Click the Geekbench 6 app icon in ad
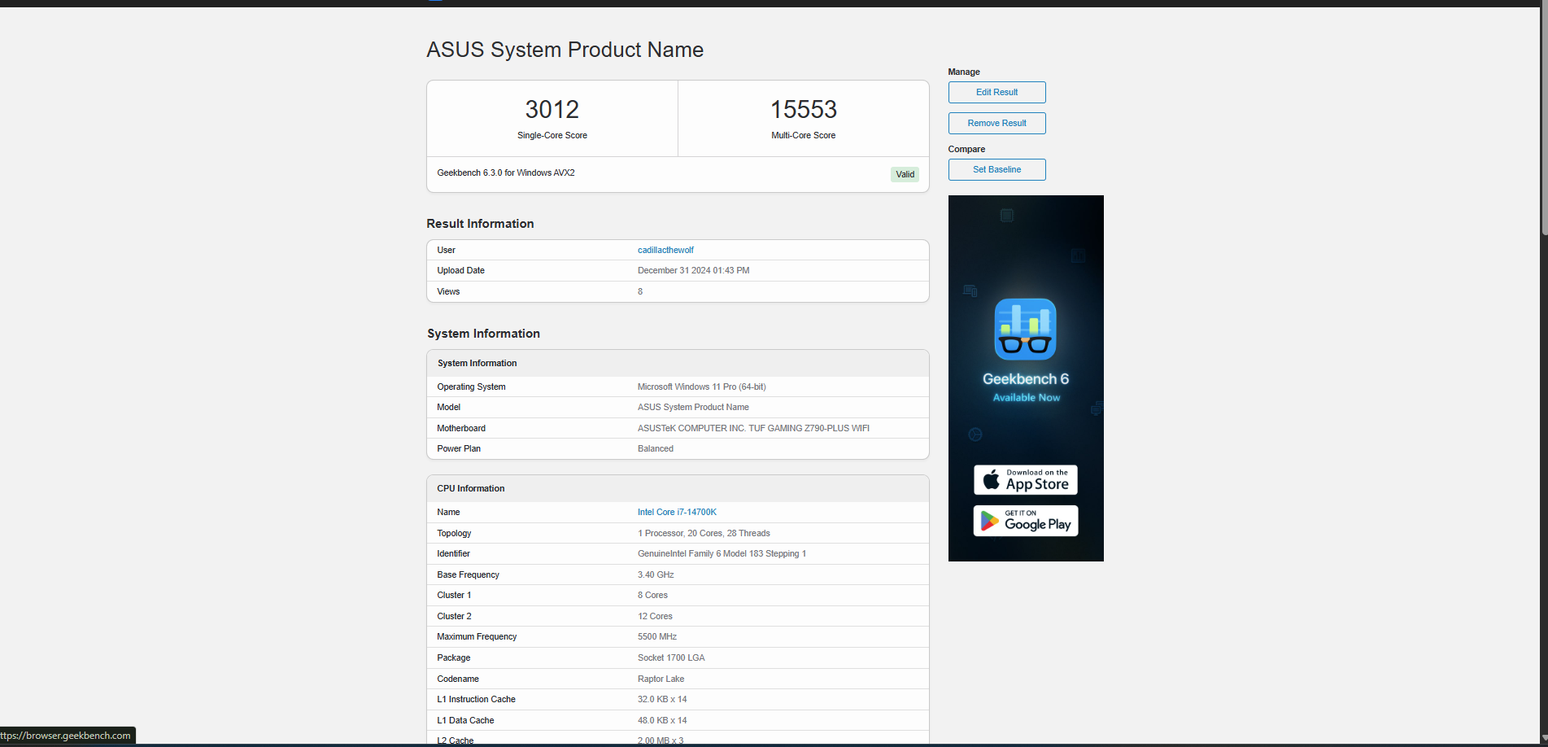Screen dimensions: 1548x747 1026,329
